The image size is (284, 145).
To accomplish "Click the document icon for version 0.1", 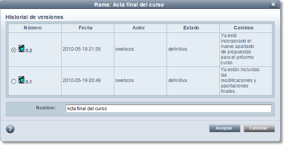I will click(x=21, y=80).
